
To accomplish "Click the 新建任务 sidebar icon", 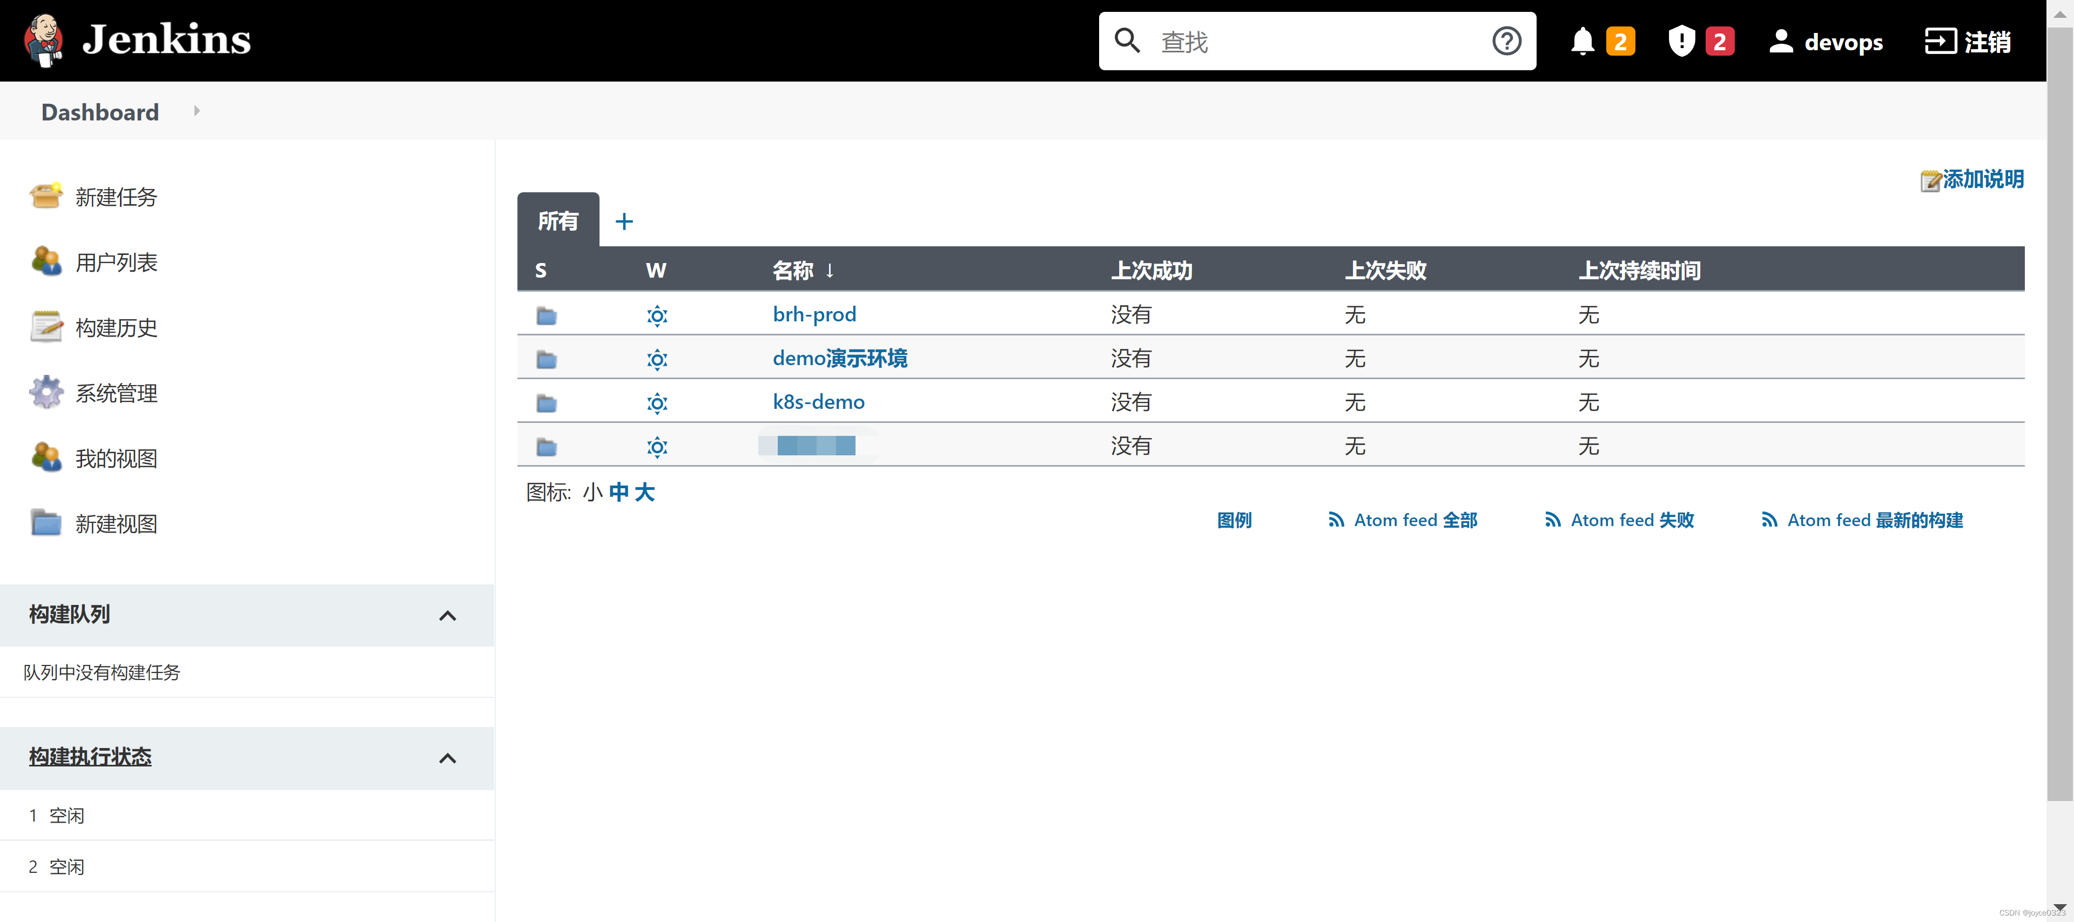I will 46,196.
